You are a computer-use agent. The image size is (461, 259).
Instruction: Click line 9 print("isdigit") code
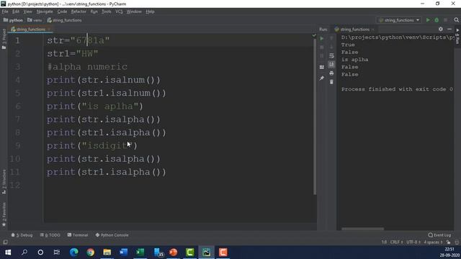point(91,145)
